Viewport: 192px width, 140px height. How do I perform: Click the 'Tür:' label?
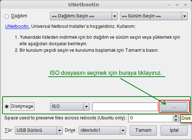tap(9, 130)
